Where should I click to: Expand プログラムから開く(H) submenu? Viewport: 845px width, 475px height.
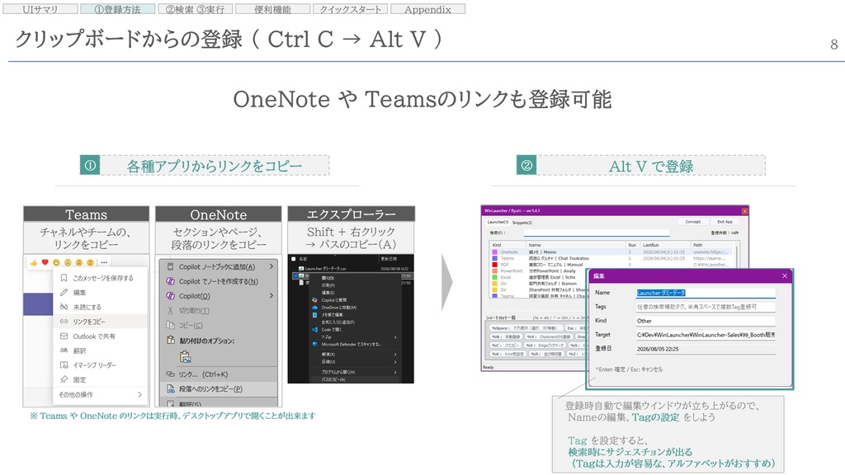[395, 372]
